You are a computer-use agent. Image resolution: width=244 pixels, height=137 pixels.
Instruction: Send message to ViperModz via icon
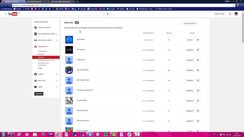(x=198, y=40)
